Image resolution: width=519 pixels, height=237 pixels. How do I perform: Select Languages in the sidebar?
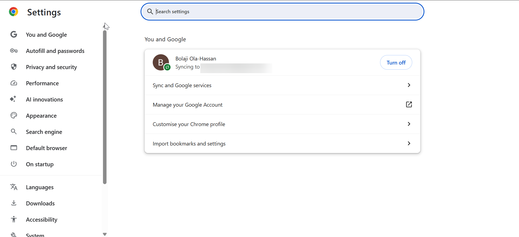(x=40, y=187)
